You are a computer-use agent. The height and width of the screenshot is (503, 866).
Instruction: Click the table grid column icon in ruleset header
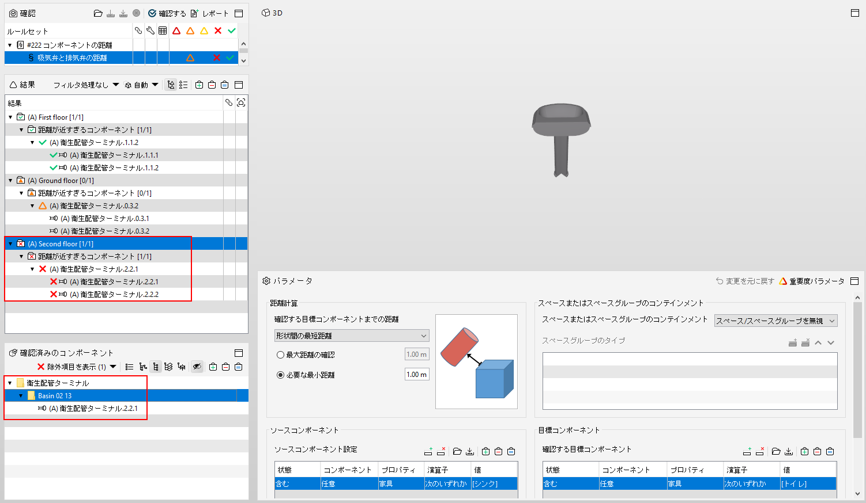click(163, 31)
